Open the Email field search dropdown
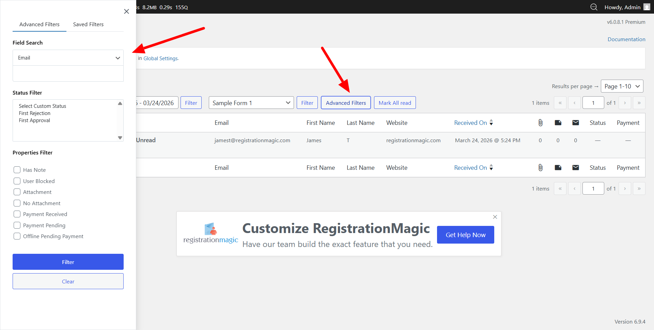 click(68, 58)
